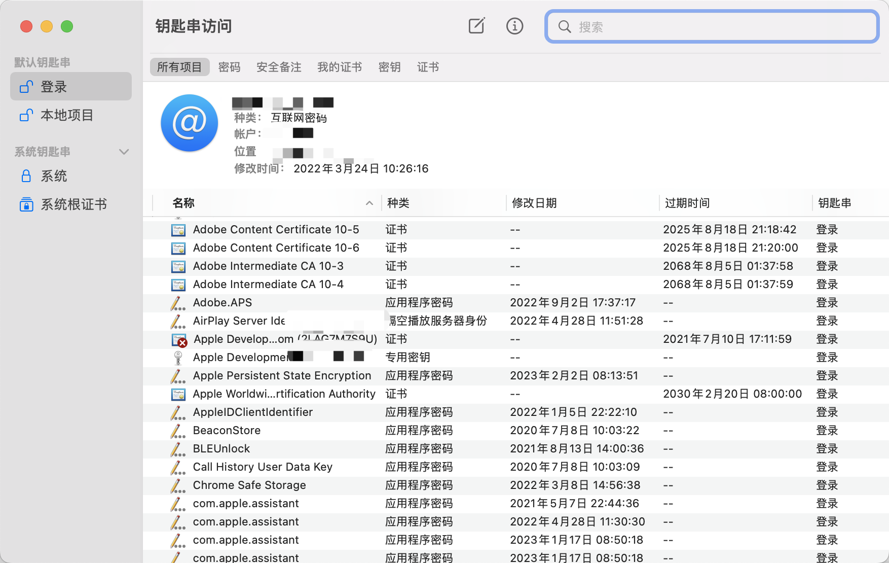Select the Adobe Intermediate CA 10-4 name

(x=268, y=284)
